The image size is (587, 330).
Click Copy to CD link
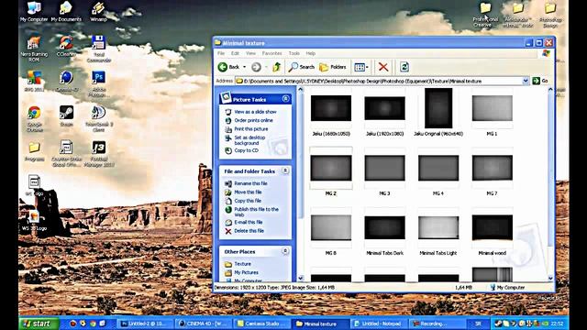pyautogui.click(x=247, y=150)
